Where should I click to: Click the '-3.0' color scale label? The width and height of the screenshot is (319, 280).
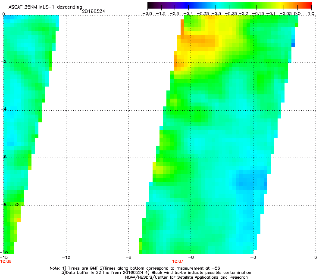(x=147, y=14)
